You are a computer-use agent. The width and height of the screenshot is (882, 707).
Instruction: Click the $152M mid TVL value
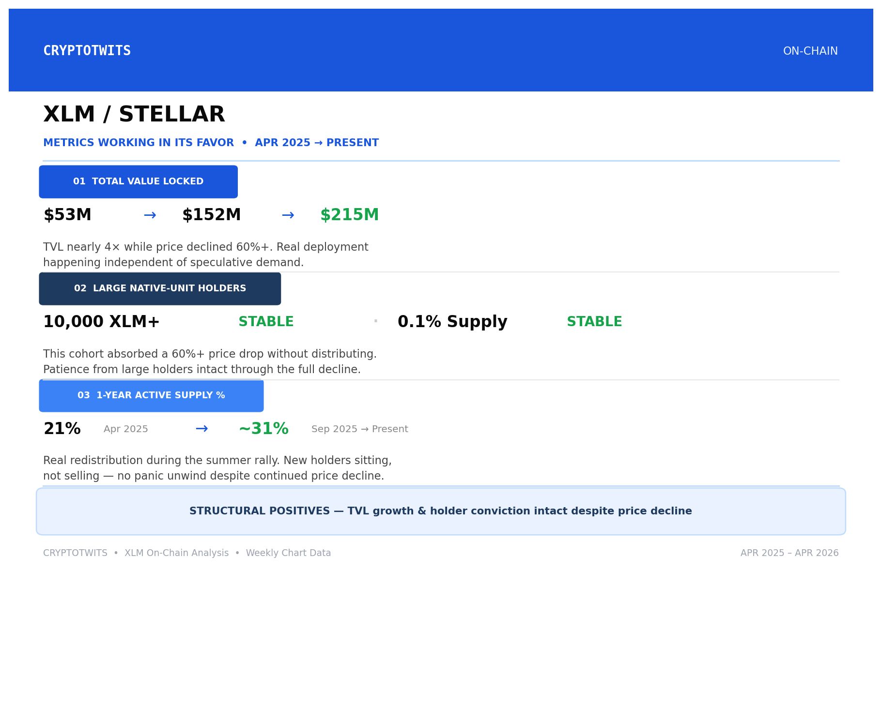click(211, 215)
